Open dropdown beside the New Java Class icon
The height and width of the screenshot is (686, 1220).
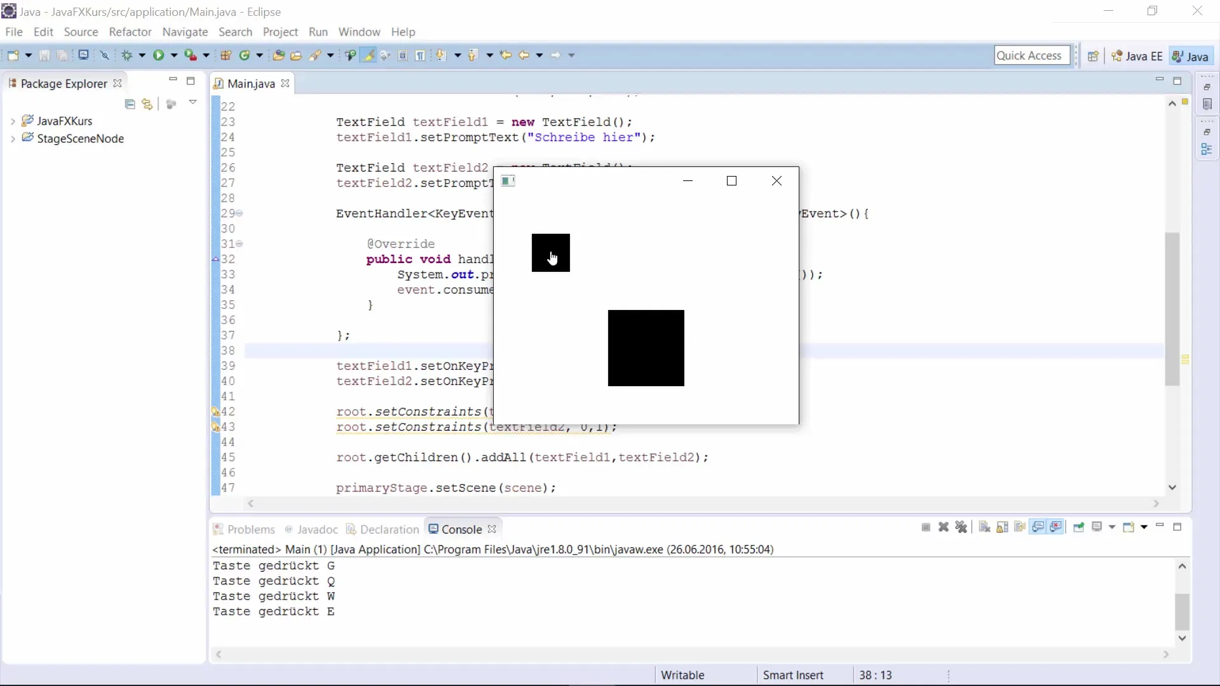pyautogui.click(x=259, y=56)
